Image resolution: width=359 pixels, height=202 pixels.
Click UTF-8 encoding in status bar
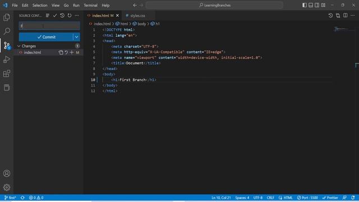tap(258, 198)
